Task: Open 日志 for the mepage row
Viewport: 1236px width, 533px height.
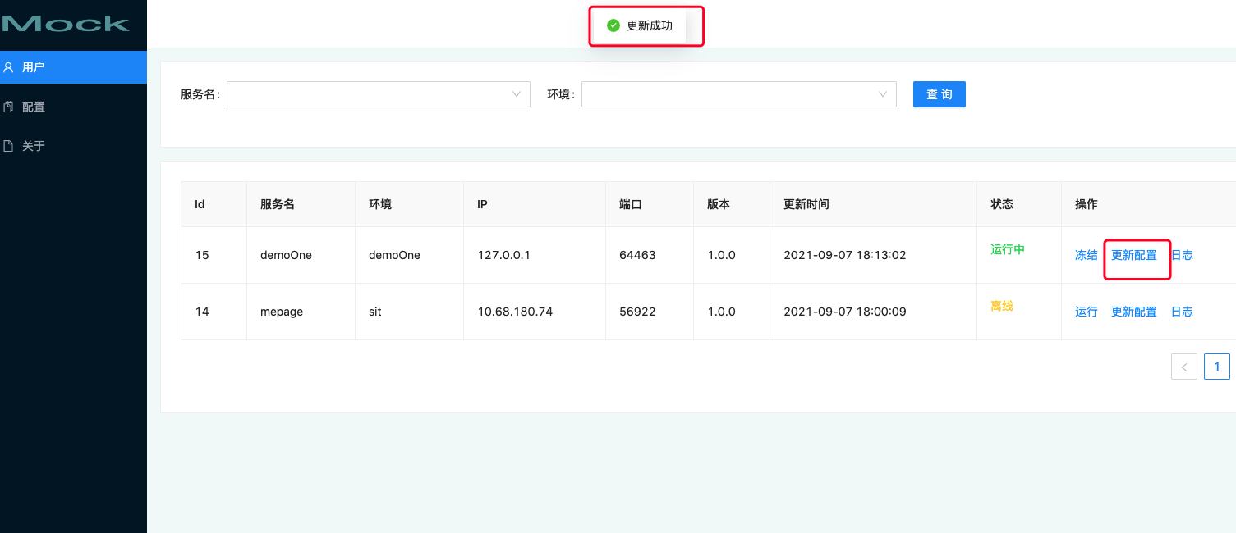Action: (x=1182, y=312)
